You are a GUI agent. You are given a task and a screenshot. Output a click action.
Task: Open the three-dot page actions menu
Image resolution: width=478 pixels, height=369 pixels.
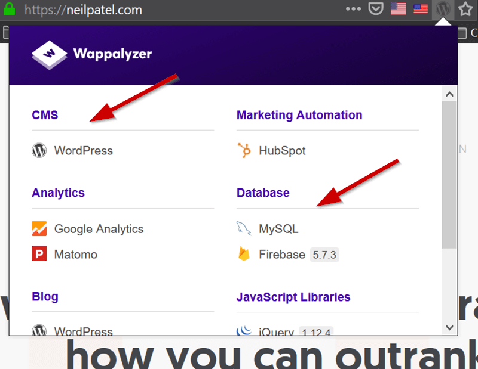click(x=353, y=9)
